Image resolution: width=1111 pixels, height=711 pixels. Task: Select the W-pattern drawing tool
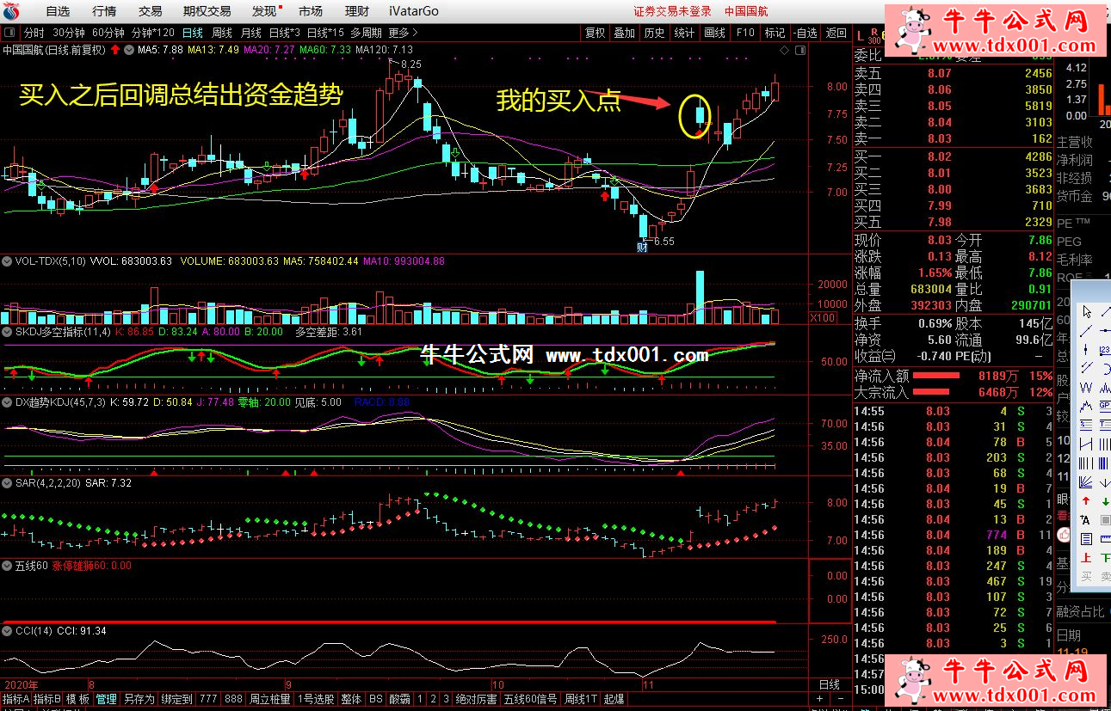point(1086,388)
